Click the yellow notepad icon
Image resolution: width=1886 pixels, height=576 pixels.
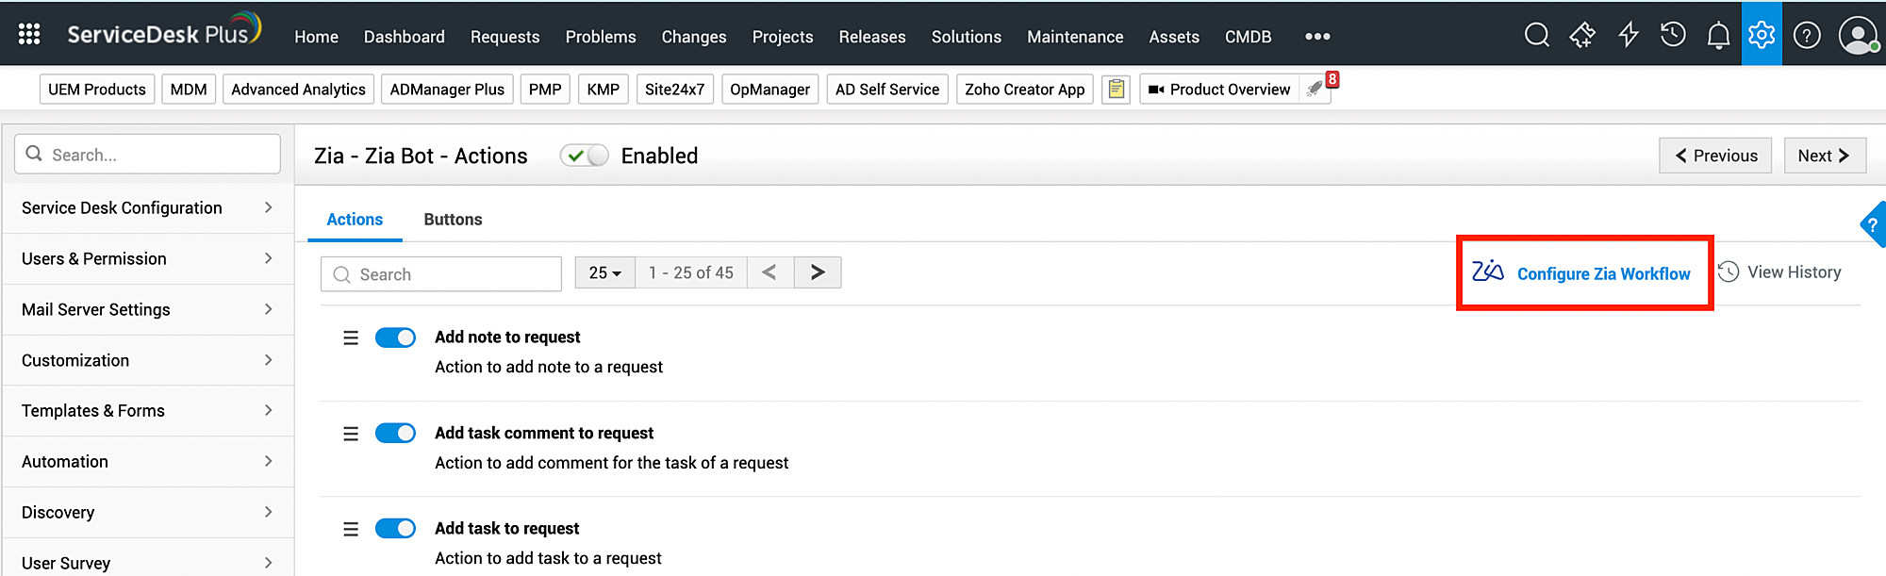[x=1117, y=90]
